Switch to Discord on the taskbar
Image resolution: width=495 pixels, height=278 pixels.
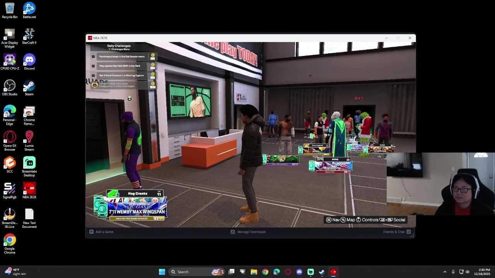[299, 272]
